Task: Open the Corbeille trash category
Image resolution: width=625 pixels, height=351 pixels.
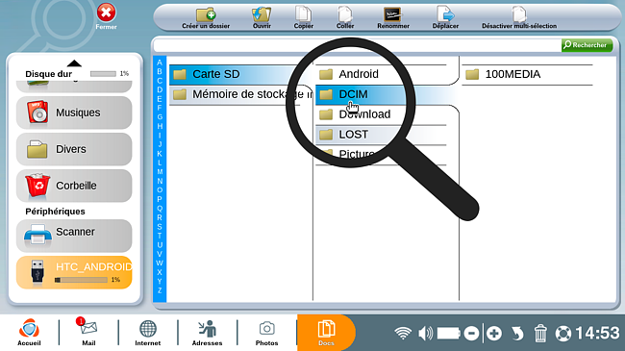Action: click(x=74, y=186)
